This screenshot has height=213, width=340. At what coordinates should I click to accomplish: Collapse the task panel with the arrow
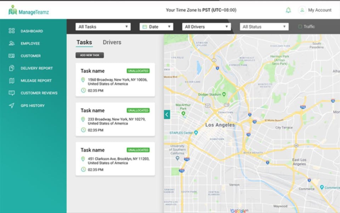pos(167,114)
